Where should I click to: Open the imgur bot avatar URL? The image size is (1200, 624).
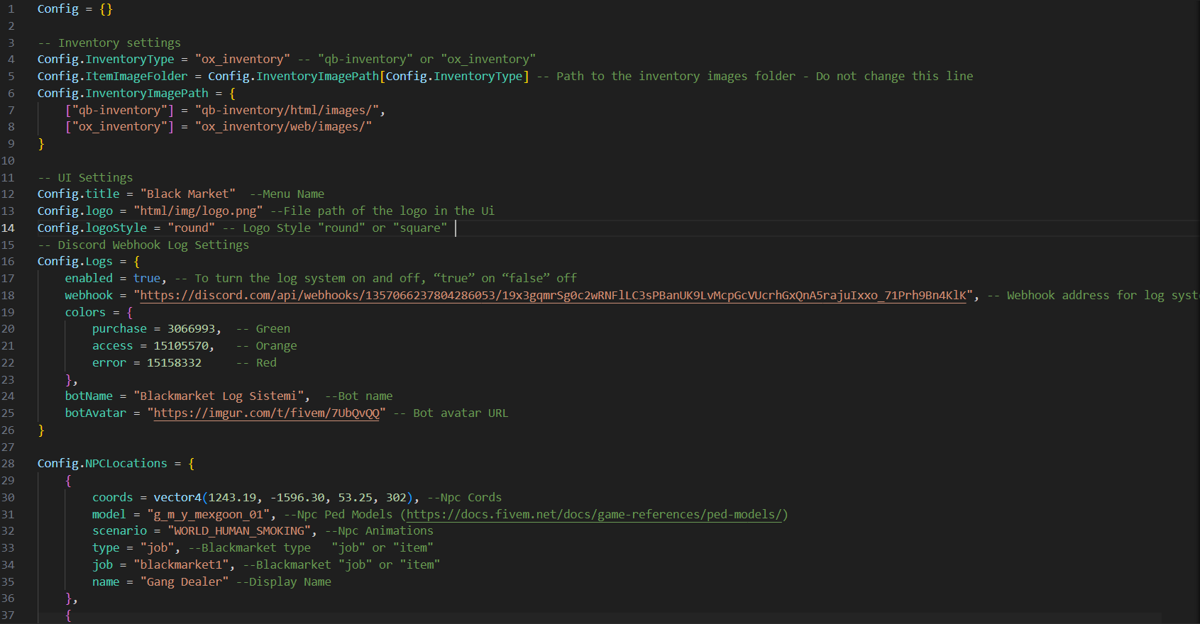click(266, 413)
